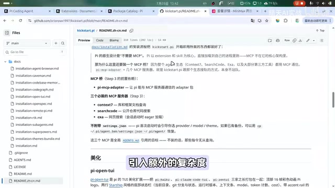Collapse the docs folder
This screenshot has width=335, height=188.
[5, 62]
